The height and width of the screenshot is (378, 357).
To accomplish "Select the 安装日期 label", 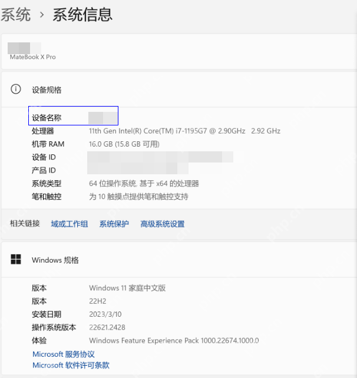I will [x=47, y=314].
